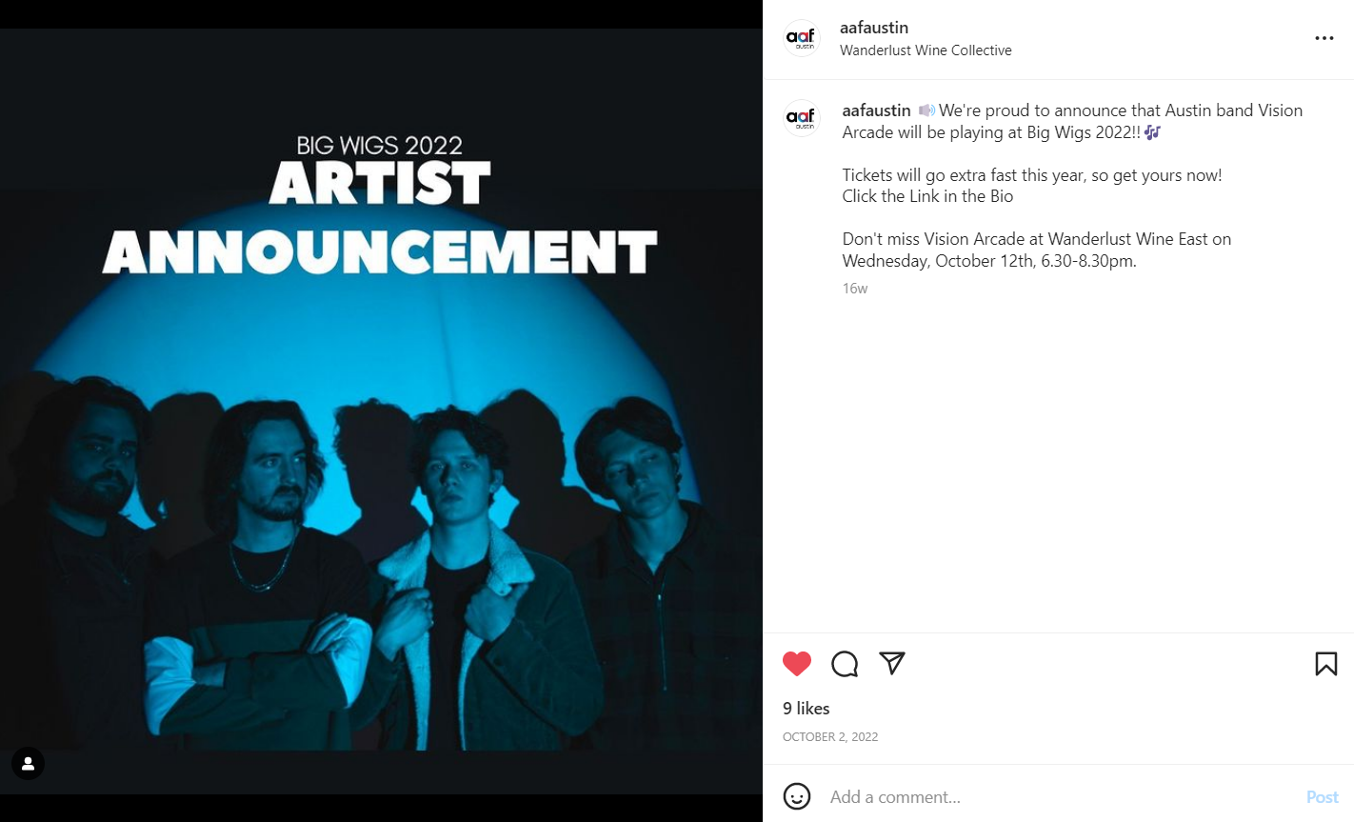1354x822 pixels.
Task: Show tagged people icon on photo
Action: (28, 763)
